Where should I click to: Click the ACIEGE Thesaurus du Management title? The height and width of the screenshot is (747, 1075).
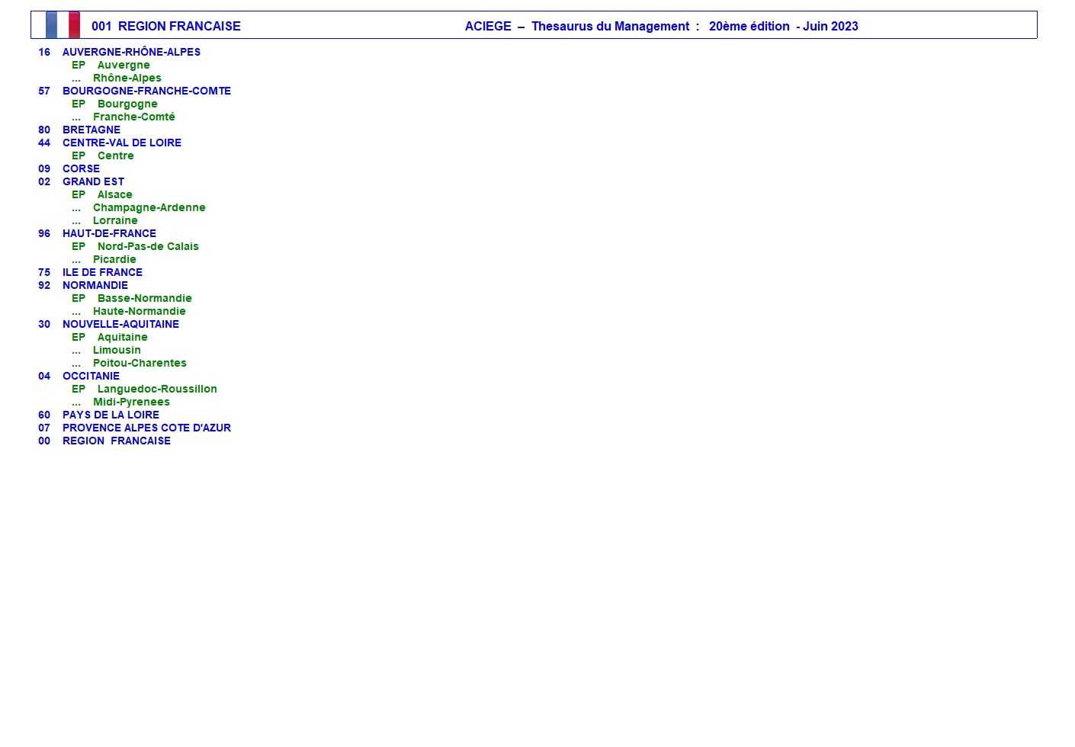661,26
